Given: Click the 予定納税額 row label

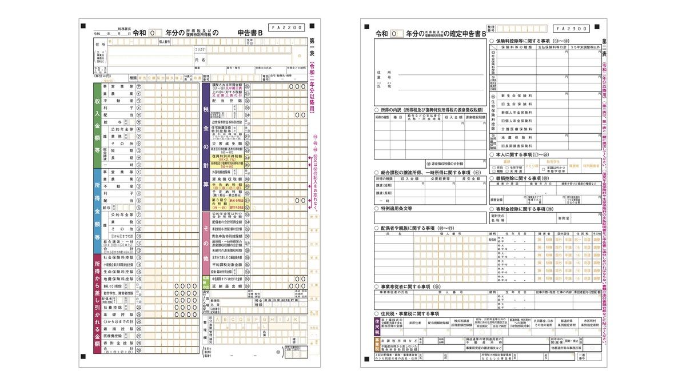Looking at the screenshot, I should pos(227,193).
